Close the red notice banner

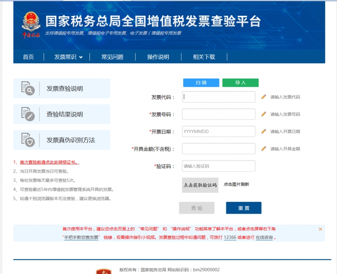pyautogui.click(x=320, y=229)
